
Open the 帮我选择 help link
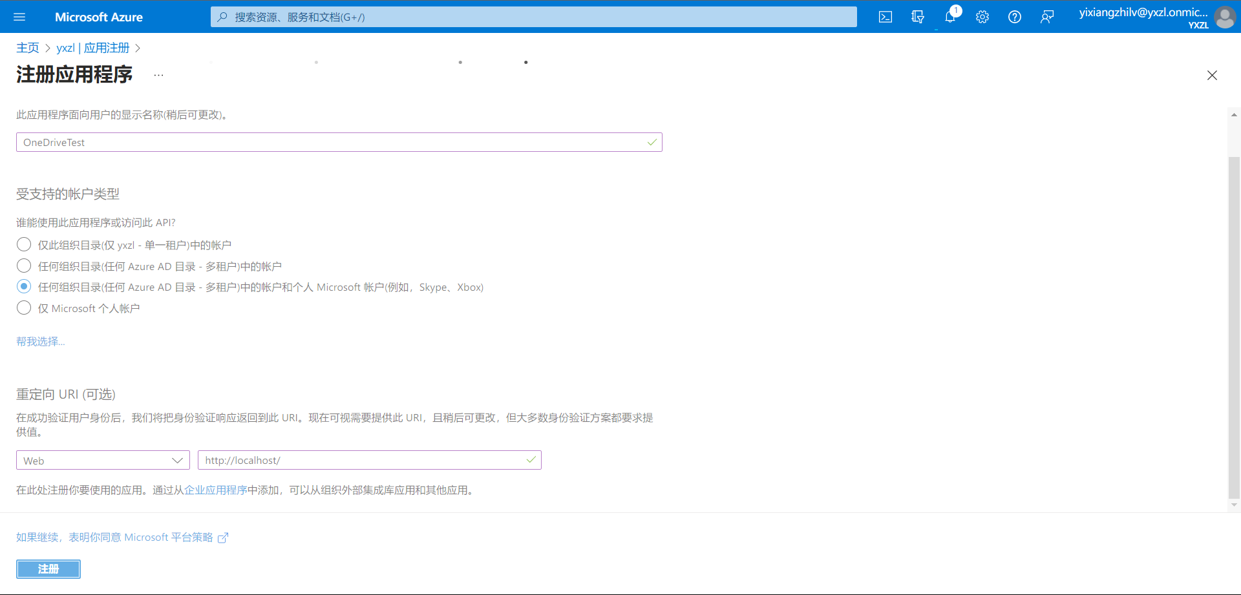coord(40,341)
